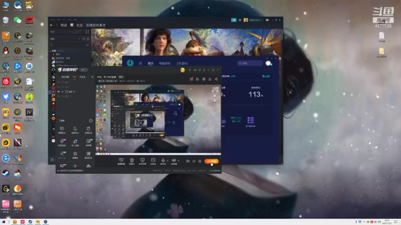This screenshot has width=401, height=225.
Task: Click the back chevron in the blue window
Action: (140, 63)
